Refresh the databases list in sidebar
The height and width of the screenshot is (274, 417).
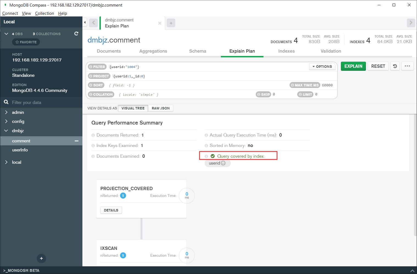coord(76,33)
